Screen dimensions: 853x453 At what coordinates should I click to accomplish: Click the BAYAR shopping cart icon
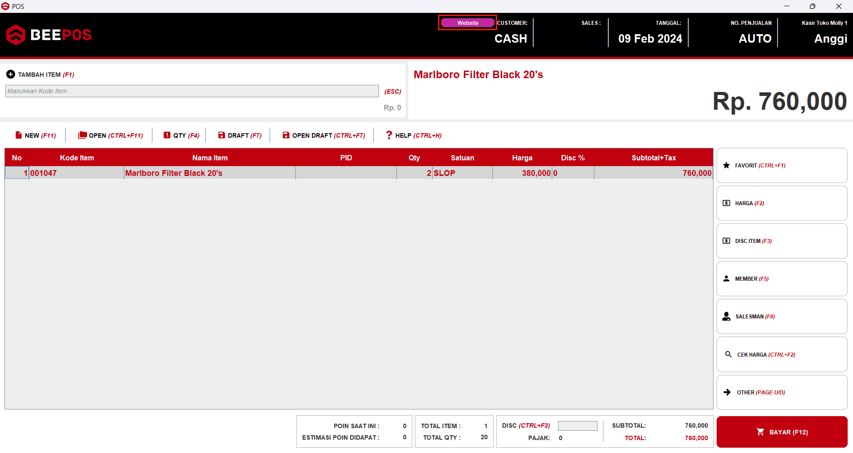(x=761, y=432)
